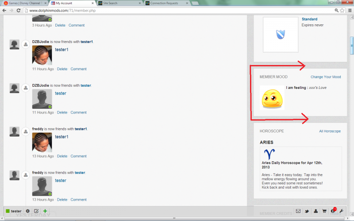Click the browser forward arrow

tap(12, 10)
